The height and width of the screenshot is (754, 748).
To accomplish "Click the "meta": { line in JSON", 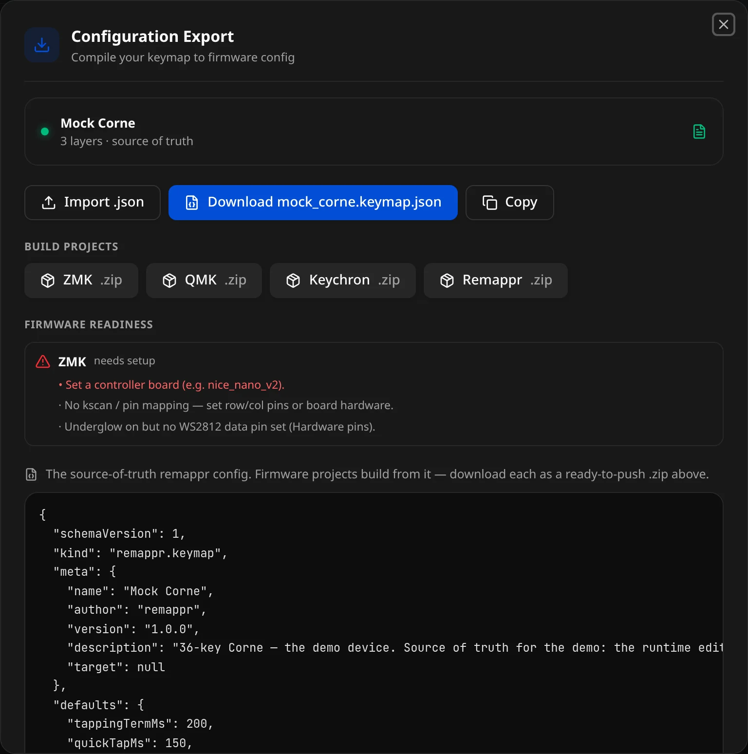I will click(x=85, y=572).
